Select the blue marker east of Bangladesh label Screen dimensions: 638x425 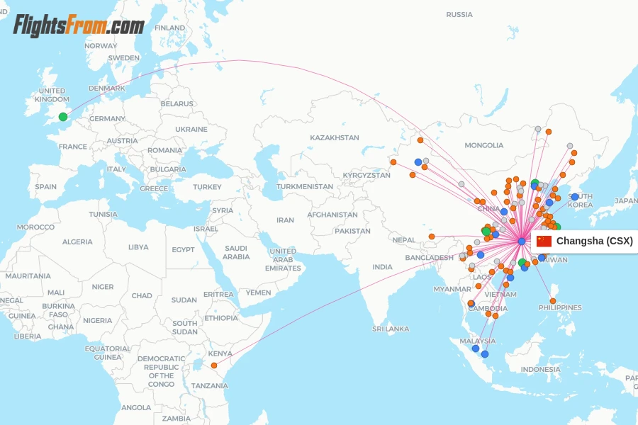[x=480, y=255]
